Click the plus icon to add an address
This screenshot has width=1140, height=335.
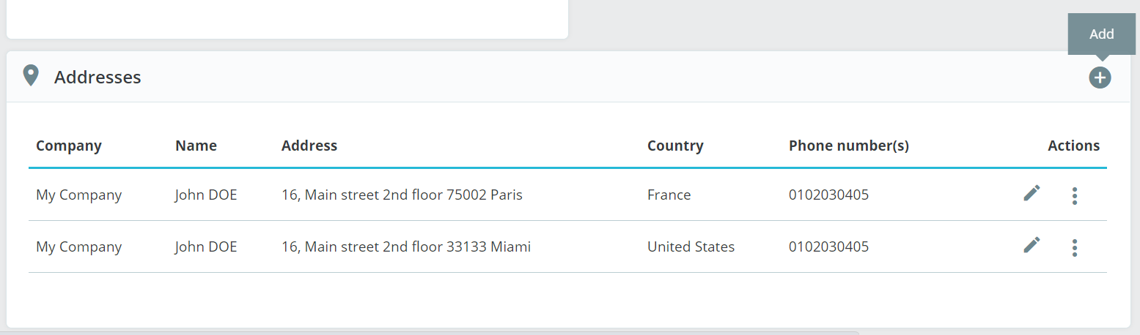[x=1100, y=78]
